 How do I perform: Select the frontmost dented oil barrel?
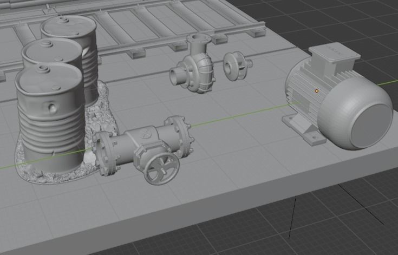50,117
